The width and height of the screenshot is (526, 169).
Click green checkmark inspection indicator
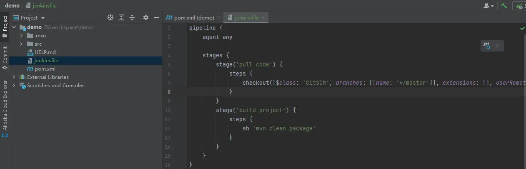(522, 28)
